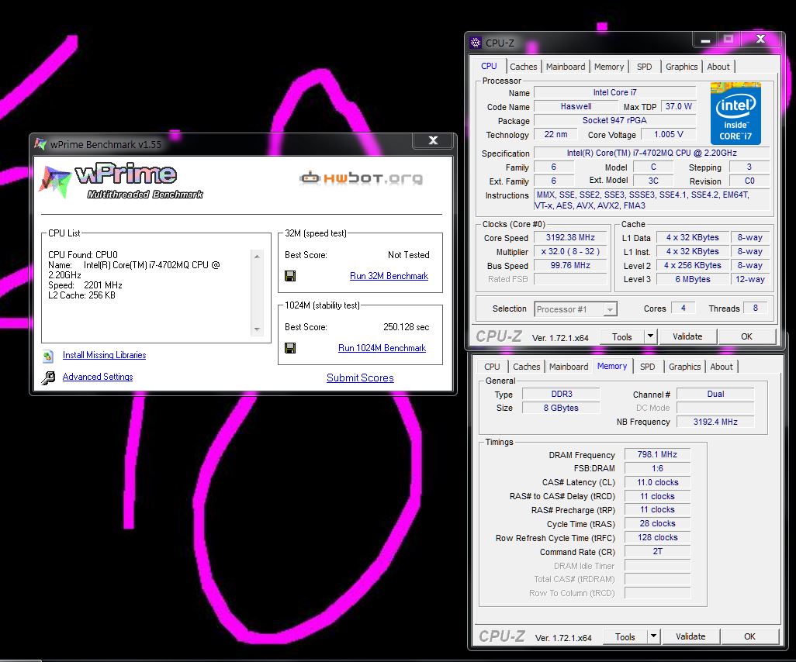Image resolution: width=796 pixels, height=662 pixels.
Task: Open About tab in lower CPU-Z window
Action: point(722,366)
